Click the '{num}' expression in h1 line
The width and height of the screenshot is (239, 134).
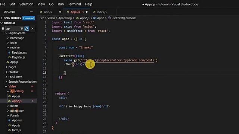97,106
